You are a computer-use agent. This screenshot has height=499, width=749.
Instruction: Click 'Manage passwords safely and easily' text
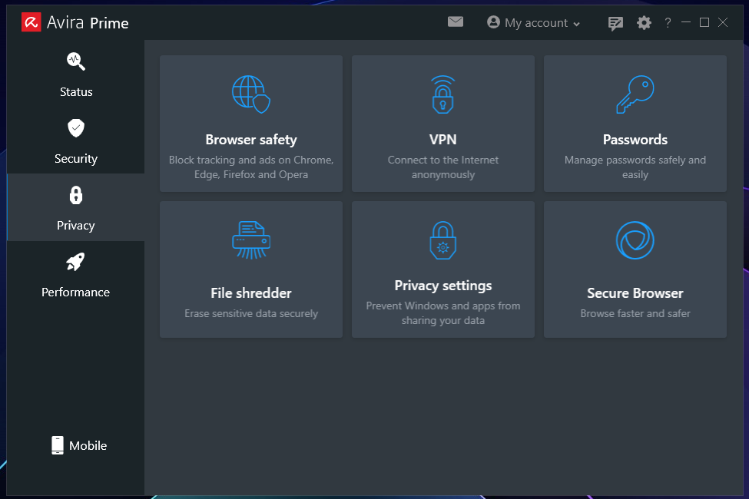point(635,167)
